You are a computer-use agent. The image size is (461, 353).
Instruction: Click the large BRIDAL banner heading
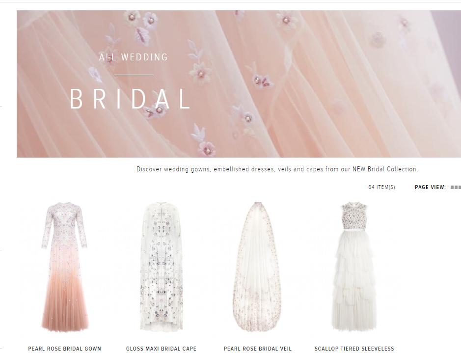click(x=131, y=99)
